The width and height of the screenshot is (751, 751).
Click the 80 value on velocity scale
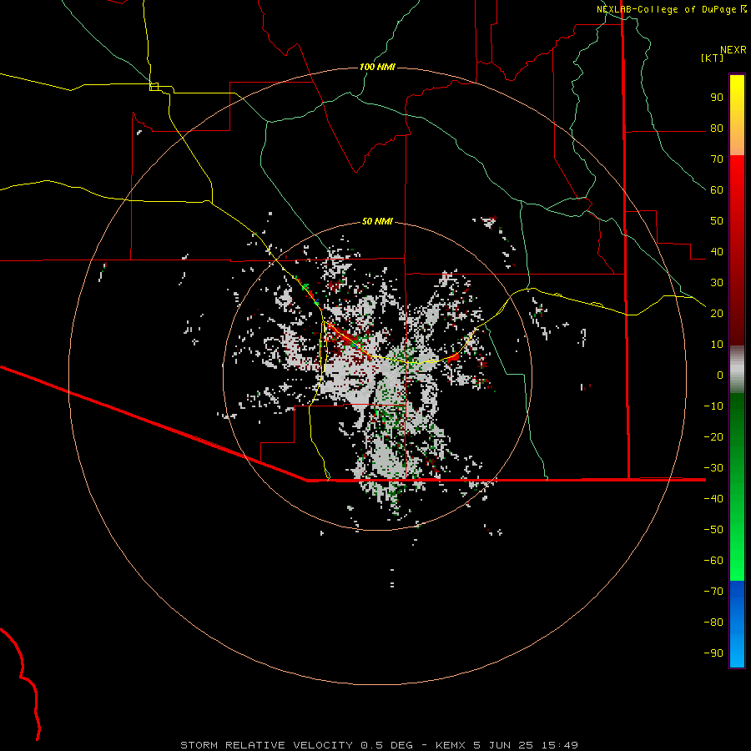717,129
